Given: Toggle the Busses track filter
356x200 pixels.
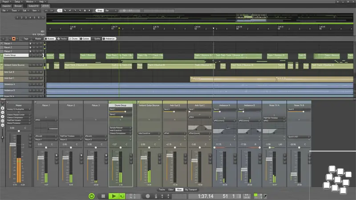Looking at the screenshot, I should click(x=50, y=39).
